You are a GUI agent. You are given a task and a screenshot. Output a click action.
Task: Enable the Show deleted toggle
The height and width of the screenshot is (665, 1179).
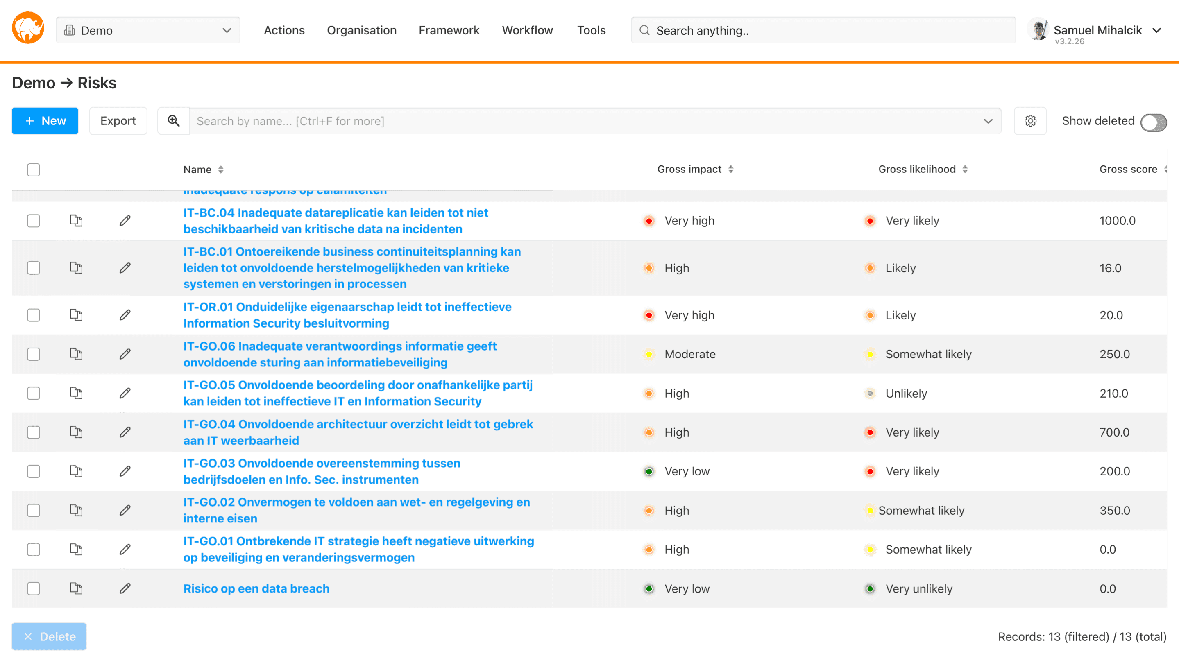click(1154, 121)
